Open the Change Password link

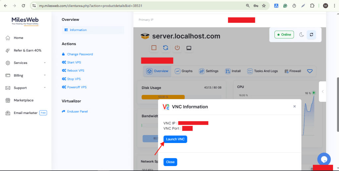tap(80, 54)
